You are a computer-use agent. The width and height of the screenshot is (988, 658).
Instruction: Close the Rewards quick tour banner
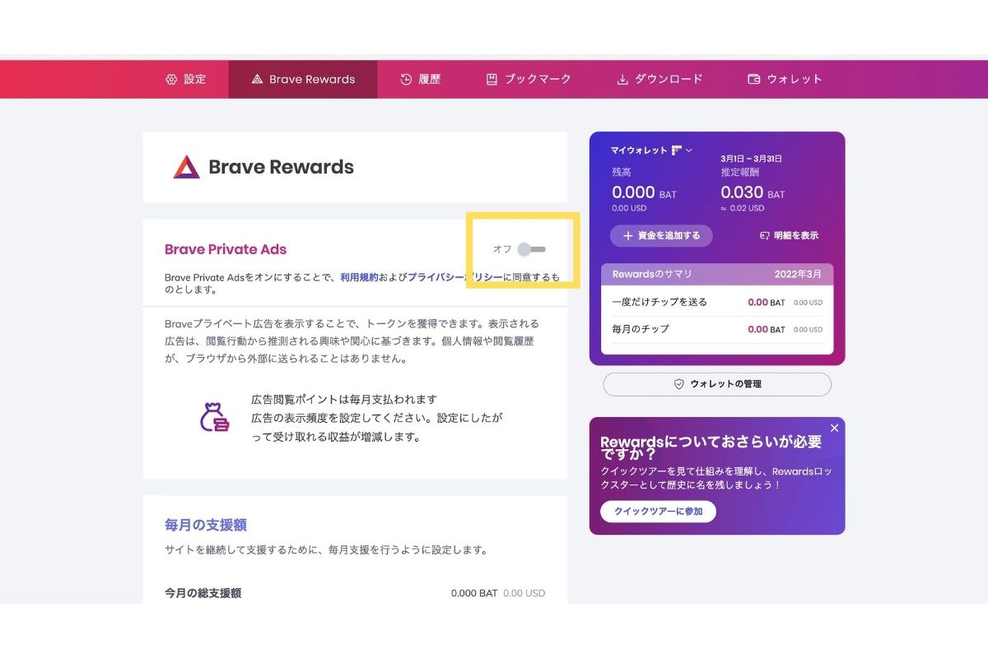834,429
